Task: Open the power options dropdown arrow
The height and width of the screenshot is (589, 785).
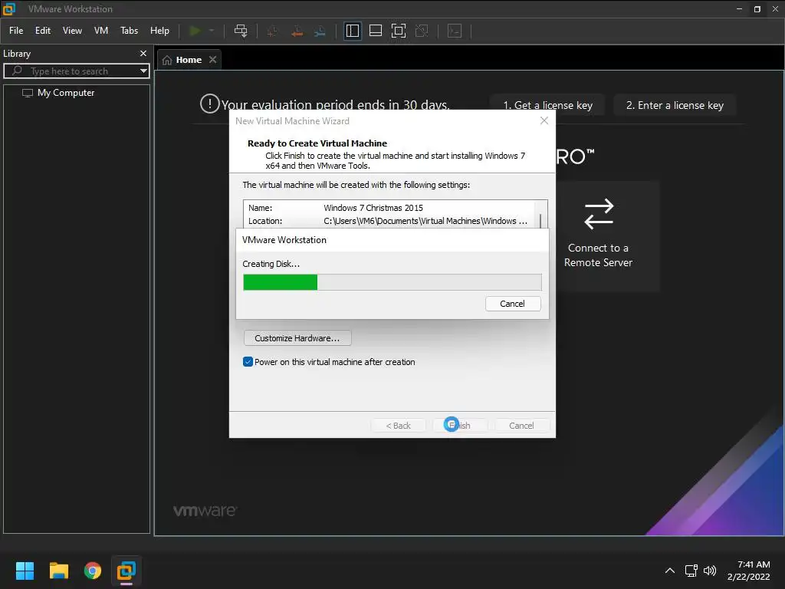Action: coord(212,31)
